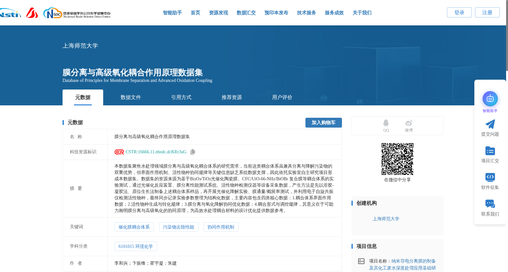Click the authors text 李和兴；卞振锋；霍宇凝；朱建
Screen dimensions: 508x272
145,263
